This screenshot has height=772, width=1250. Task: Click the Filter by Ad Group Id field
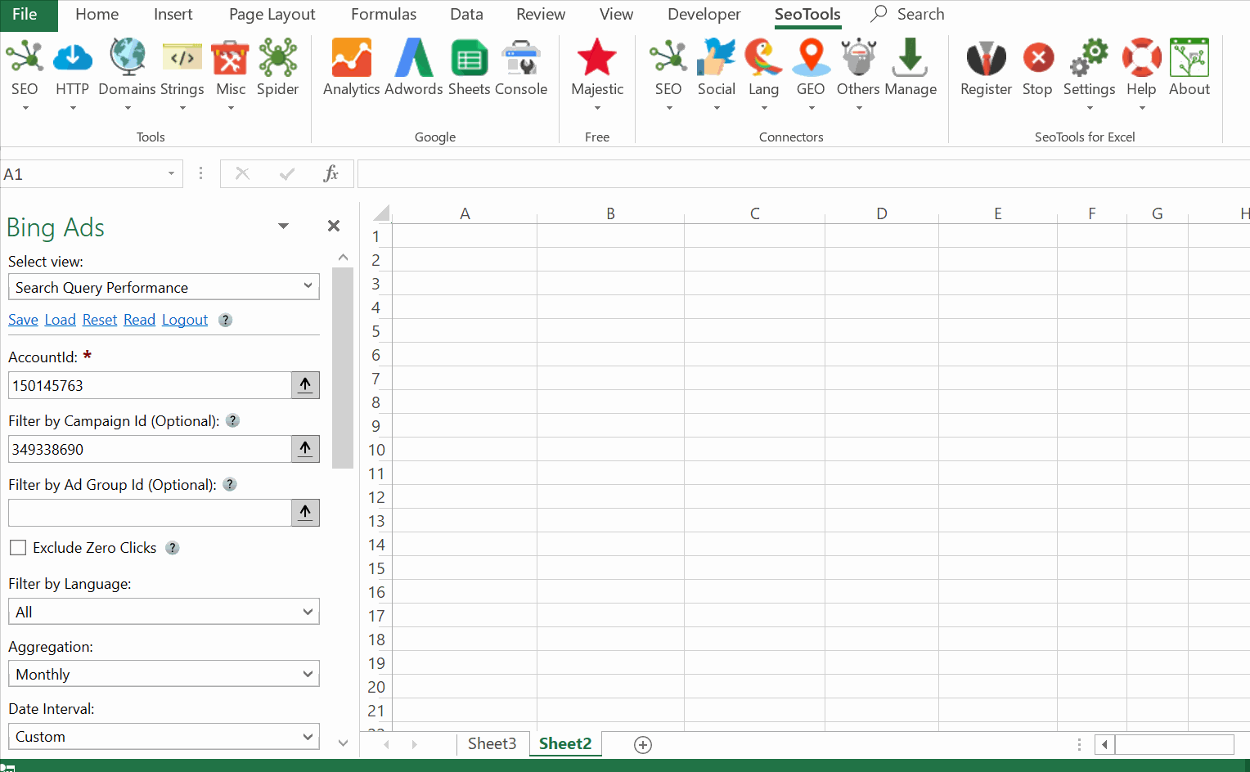point(150,513)
